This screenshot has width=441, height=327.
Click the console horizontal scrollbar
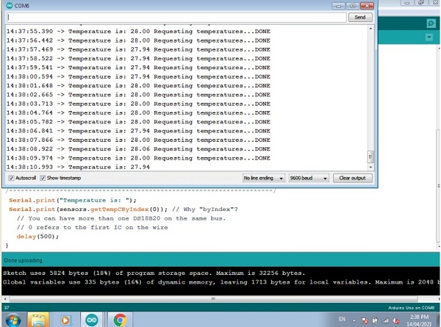(213, 299)
